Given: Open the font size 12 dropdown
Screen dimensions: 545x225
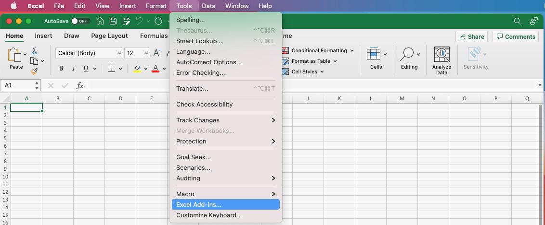Looking at the screenshot, I should point(146,53).
